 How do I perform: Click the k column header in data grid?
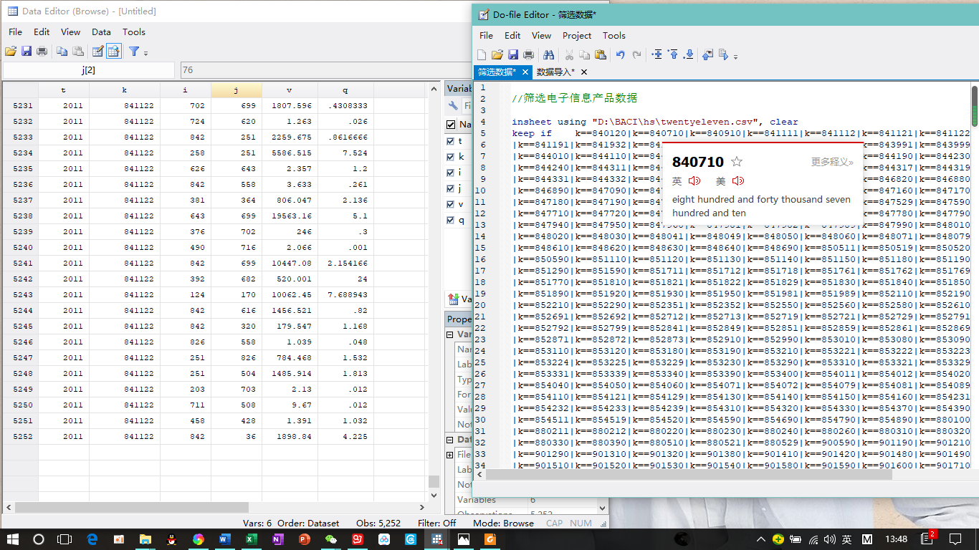tap(125, 90)
